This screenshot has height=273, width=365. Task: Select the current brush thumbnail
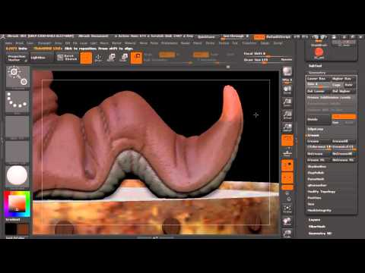click(17, 77)
